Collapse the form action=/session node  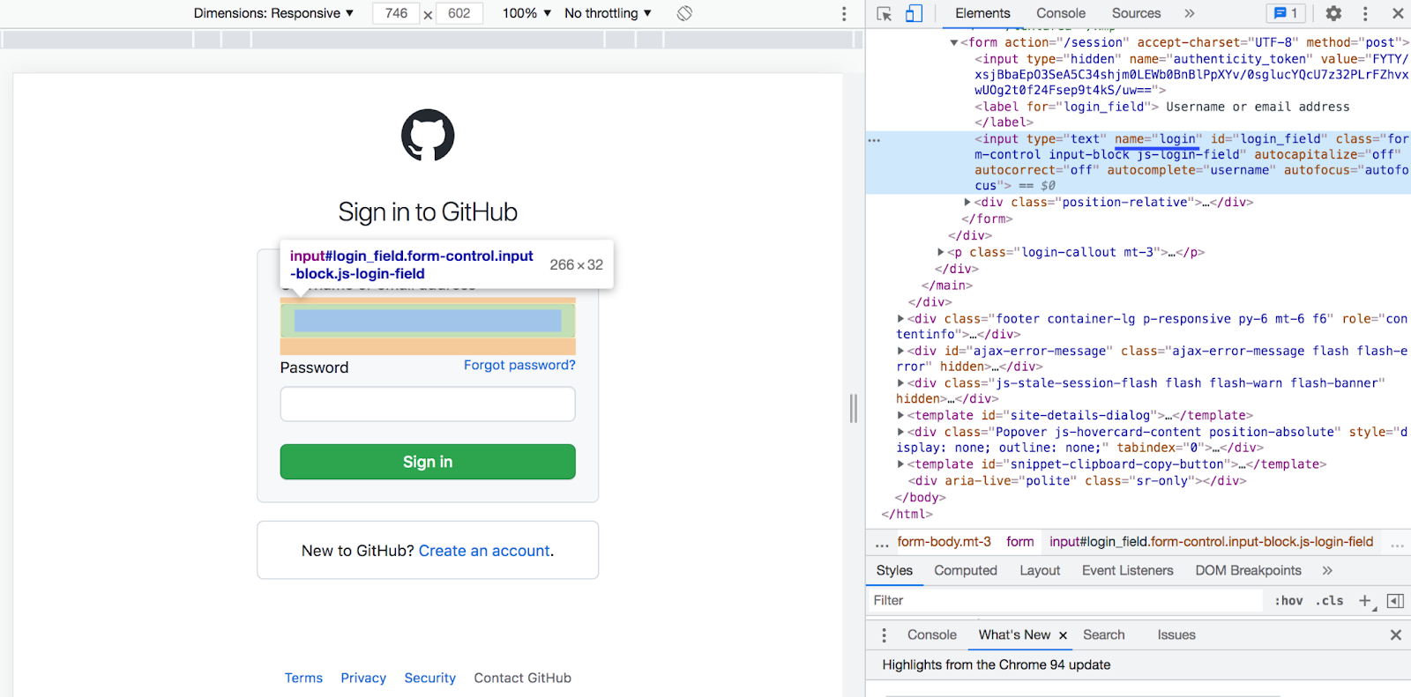click(x=953, y=42)
